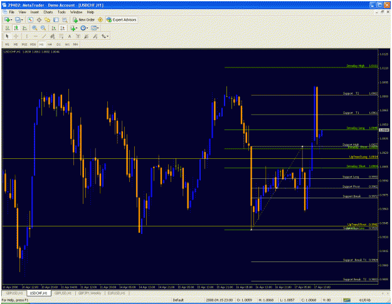This screenshot has width=392, height=304.
Task: Toggle the Expert Advisors button
Action: 122,19
